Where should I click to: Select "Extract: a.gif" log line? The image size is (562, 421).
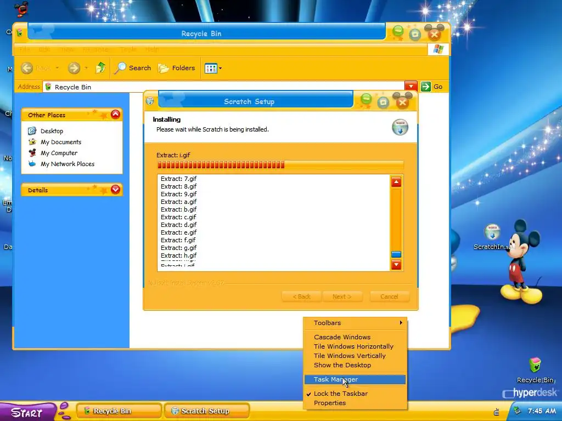click(178, 202)
